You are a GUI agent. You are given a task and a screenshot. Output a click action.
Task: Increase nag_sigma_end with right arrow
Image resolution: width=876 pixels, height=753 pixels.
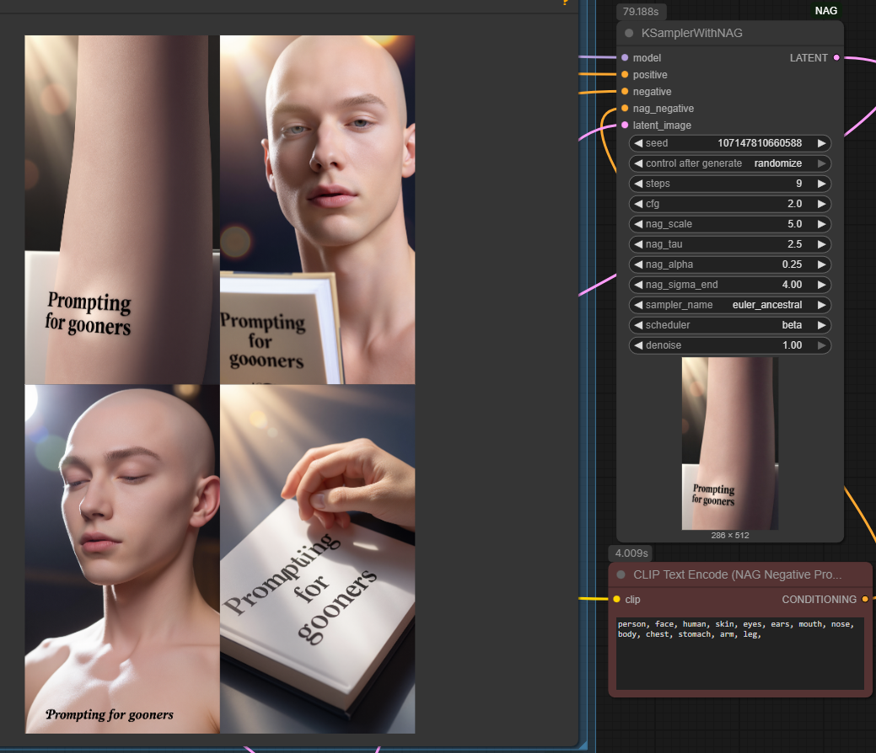click(822, 285)
